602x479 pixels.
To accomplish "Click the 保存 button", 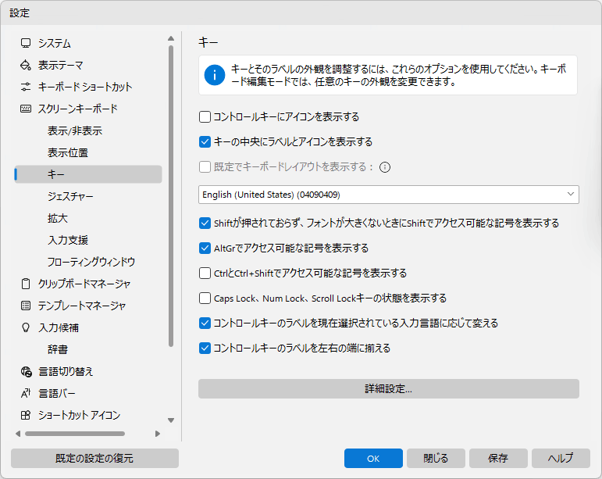I will [x=498, y=458].
